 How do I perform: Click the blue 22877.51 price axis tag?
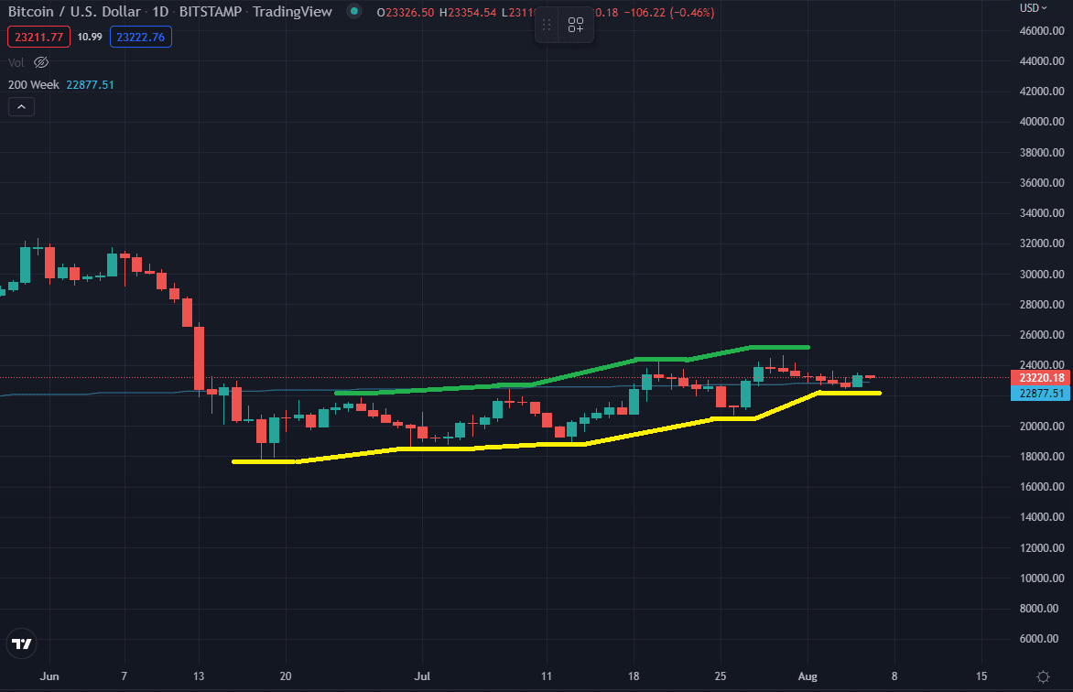(1040, 393)
